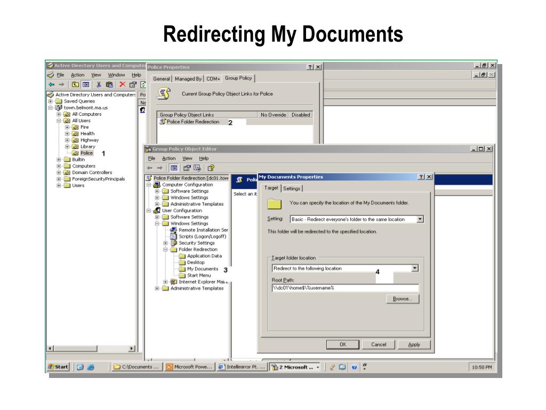Open Properties icon in Active Directory toolbar
546x410 pixels.
pos(133,84)
